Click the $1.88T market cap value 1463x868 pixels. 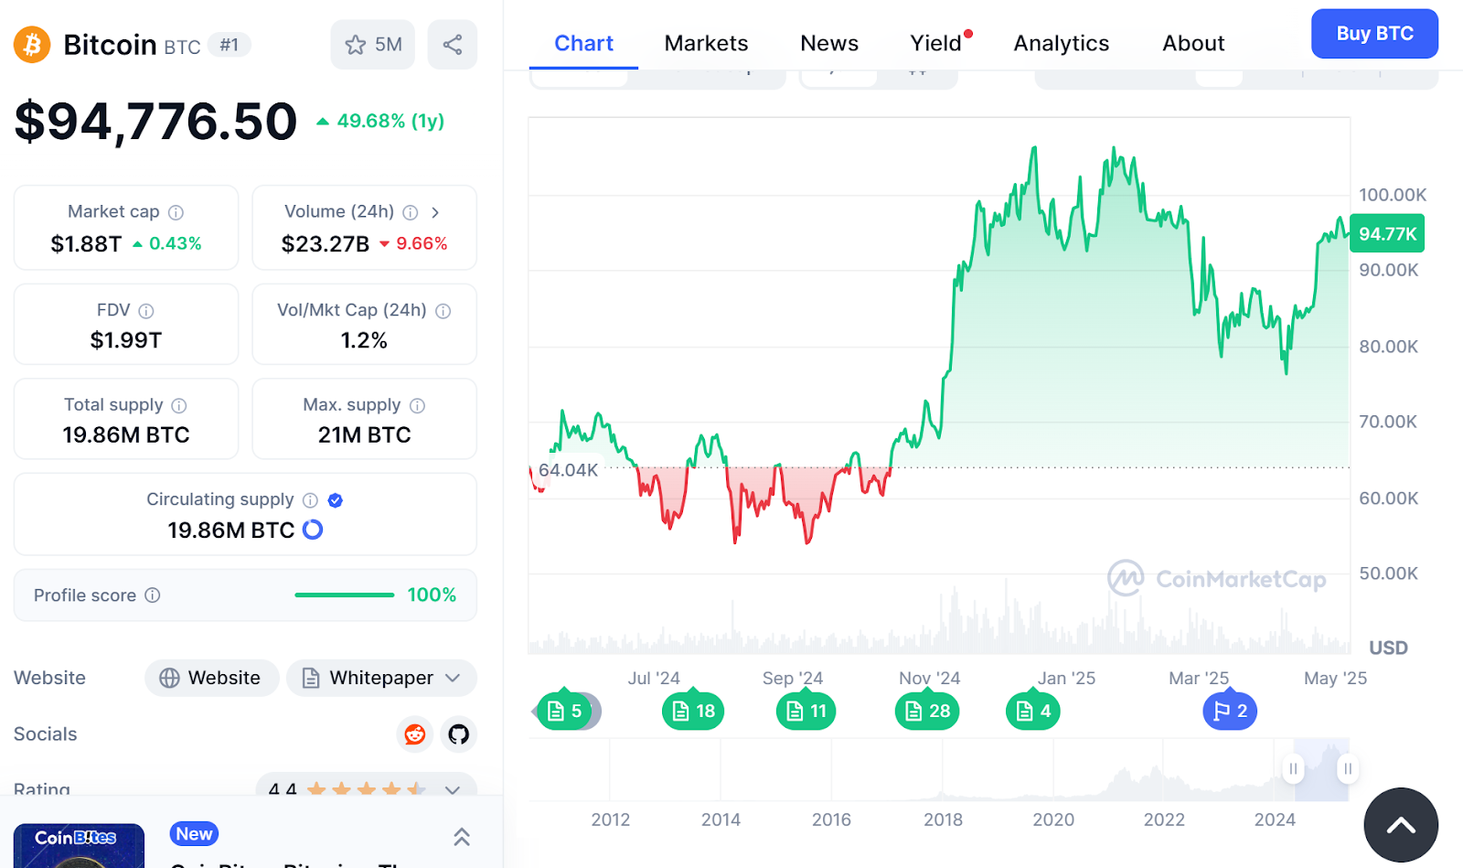pos(86,243)
